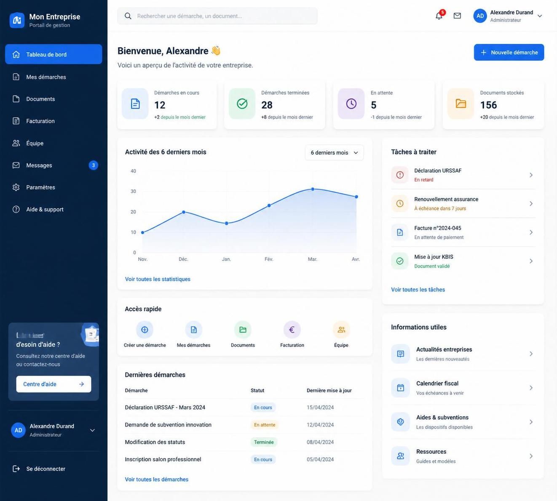Open Paramètres in the sidebar
This screenshot has height=501, width=557.
54,187
